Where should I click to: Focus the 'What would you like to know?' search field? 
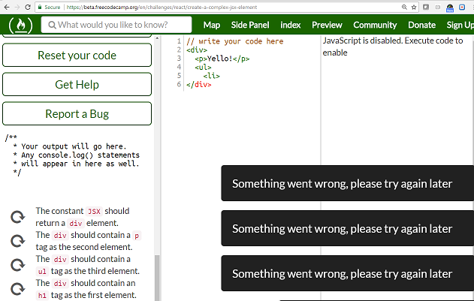(x=116, y=25)
